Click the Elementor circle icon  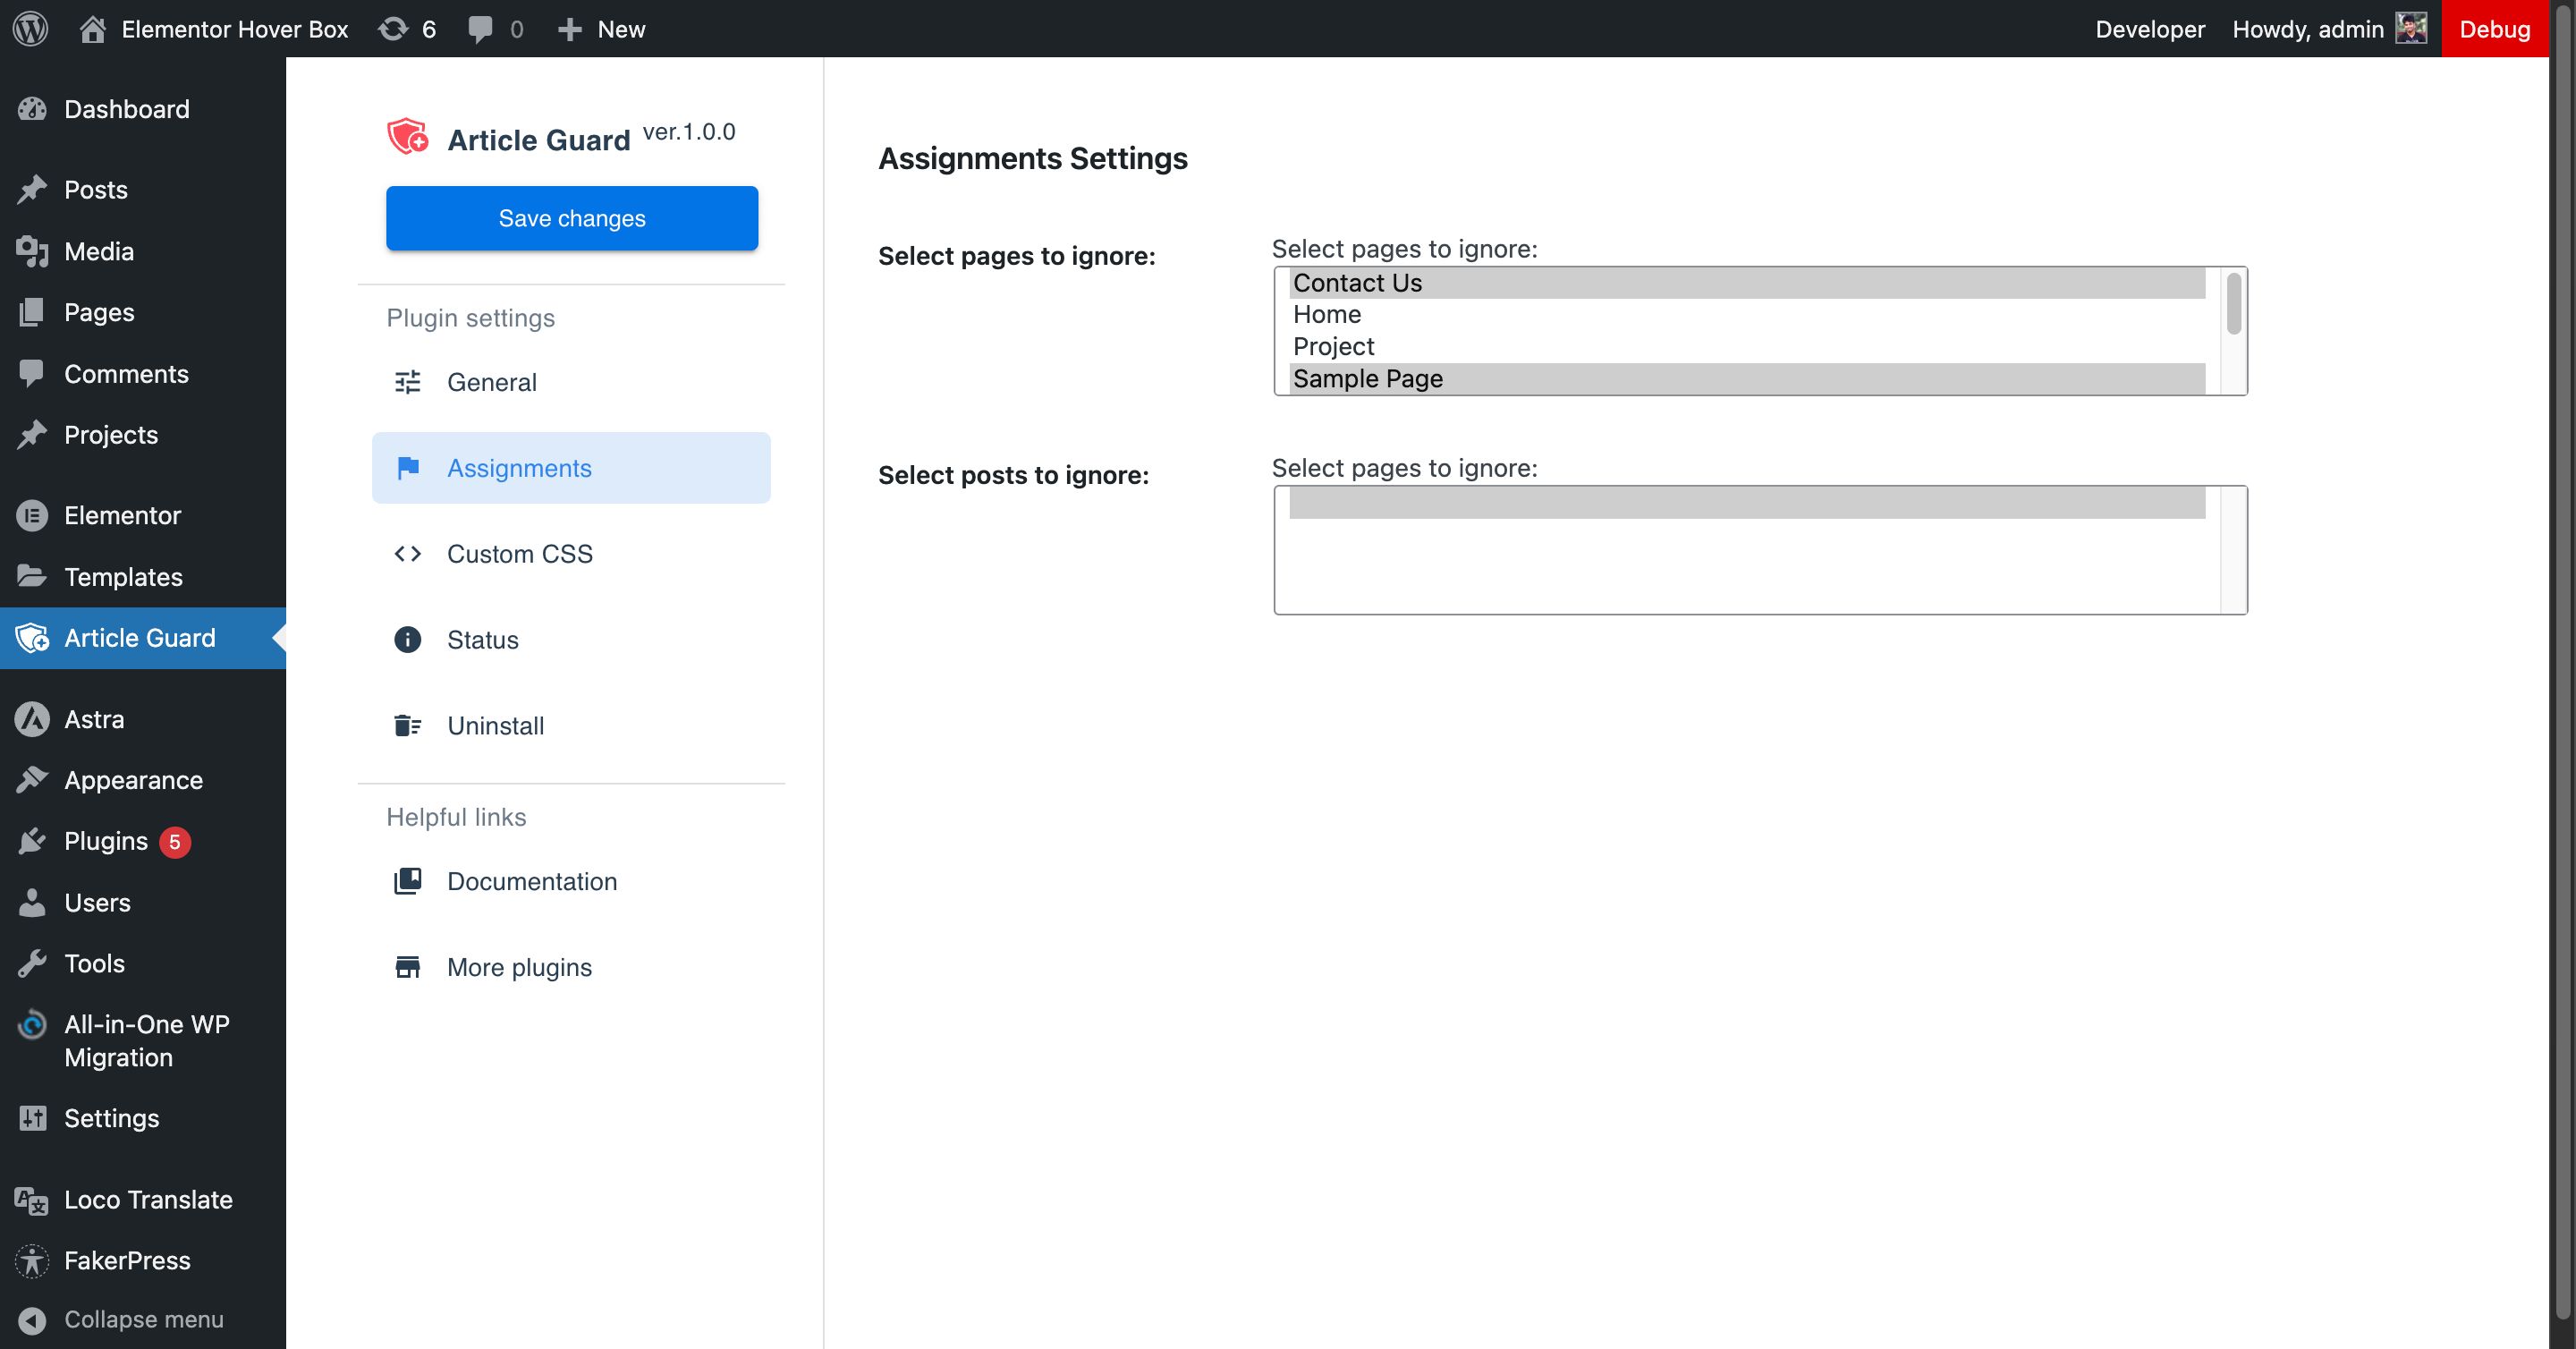[x=32, y=516]
